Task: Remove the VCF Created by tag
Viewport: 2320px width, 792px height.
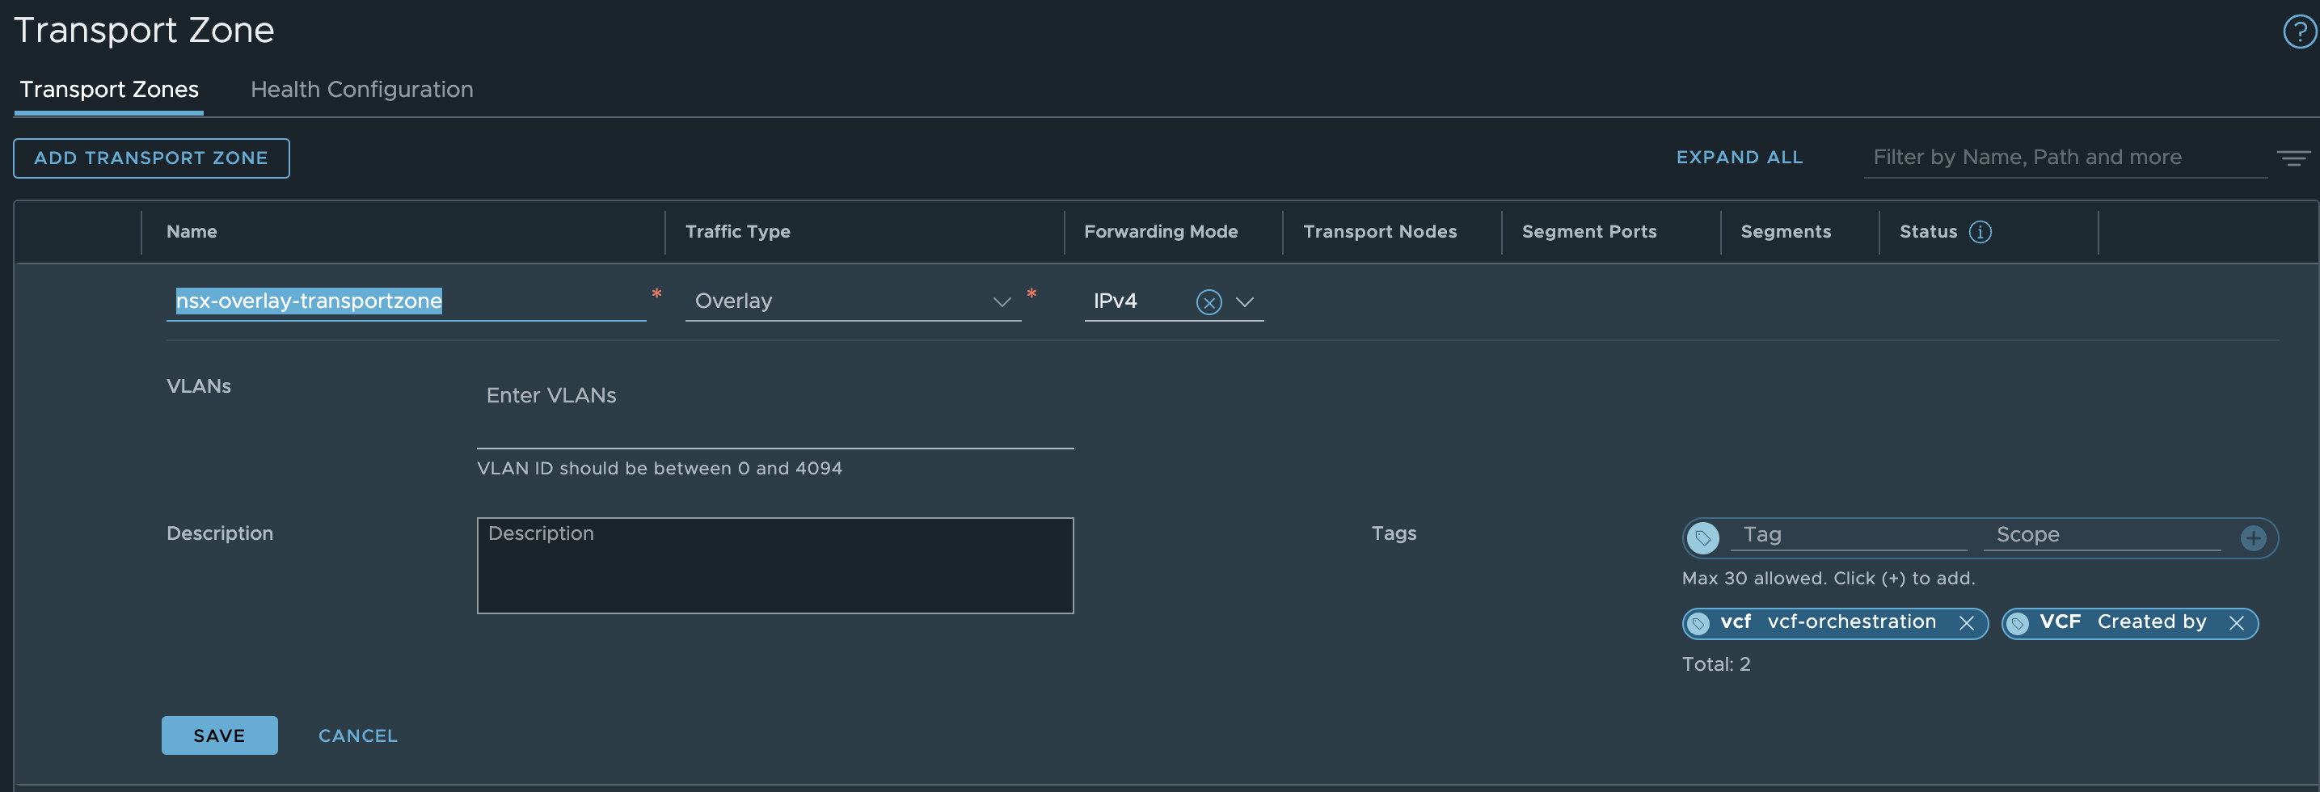Action: pos(2235,623)
